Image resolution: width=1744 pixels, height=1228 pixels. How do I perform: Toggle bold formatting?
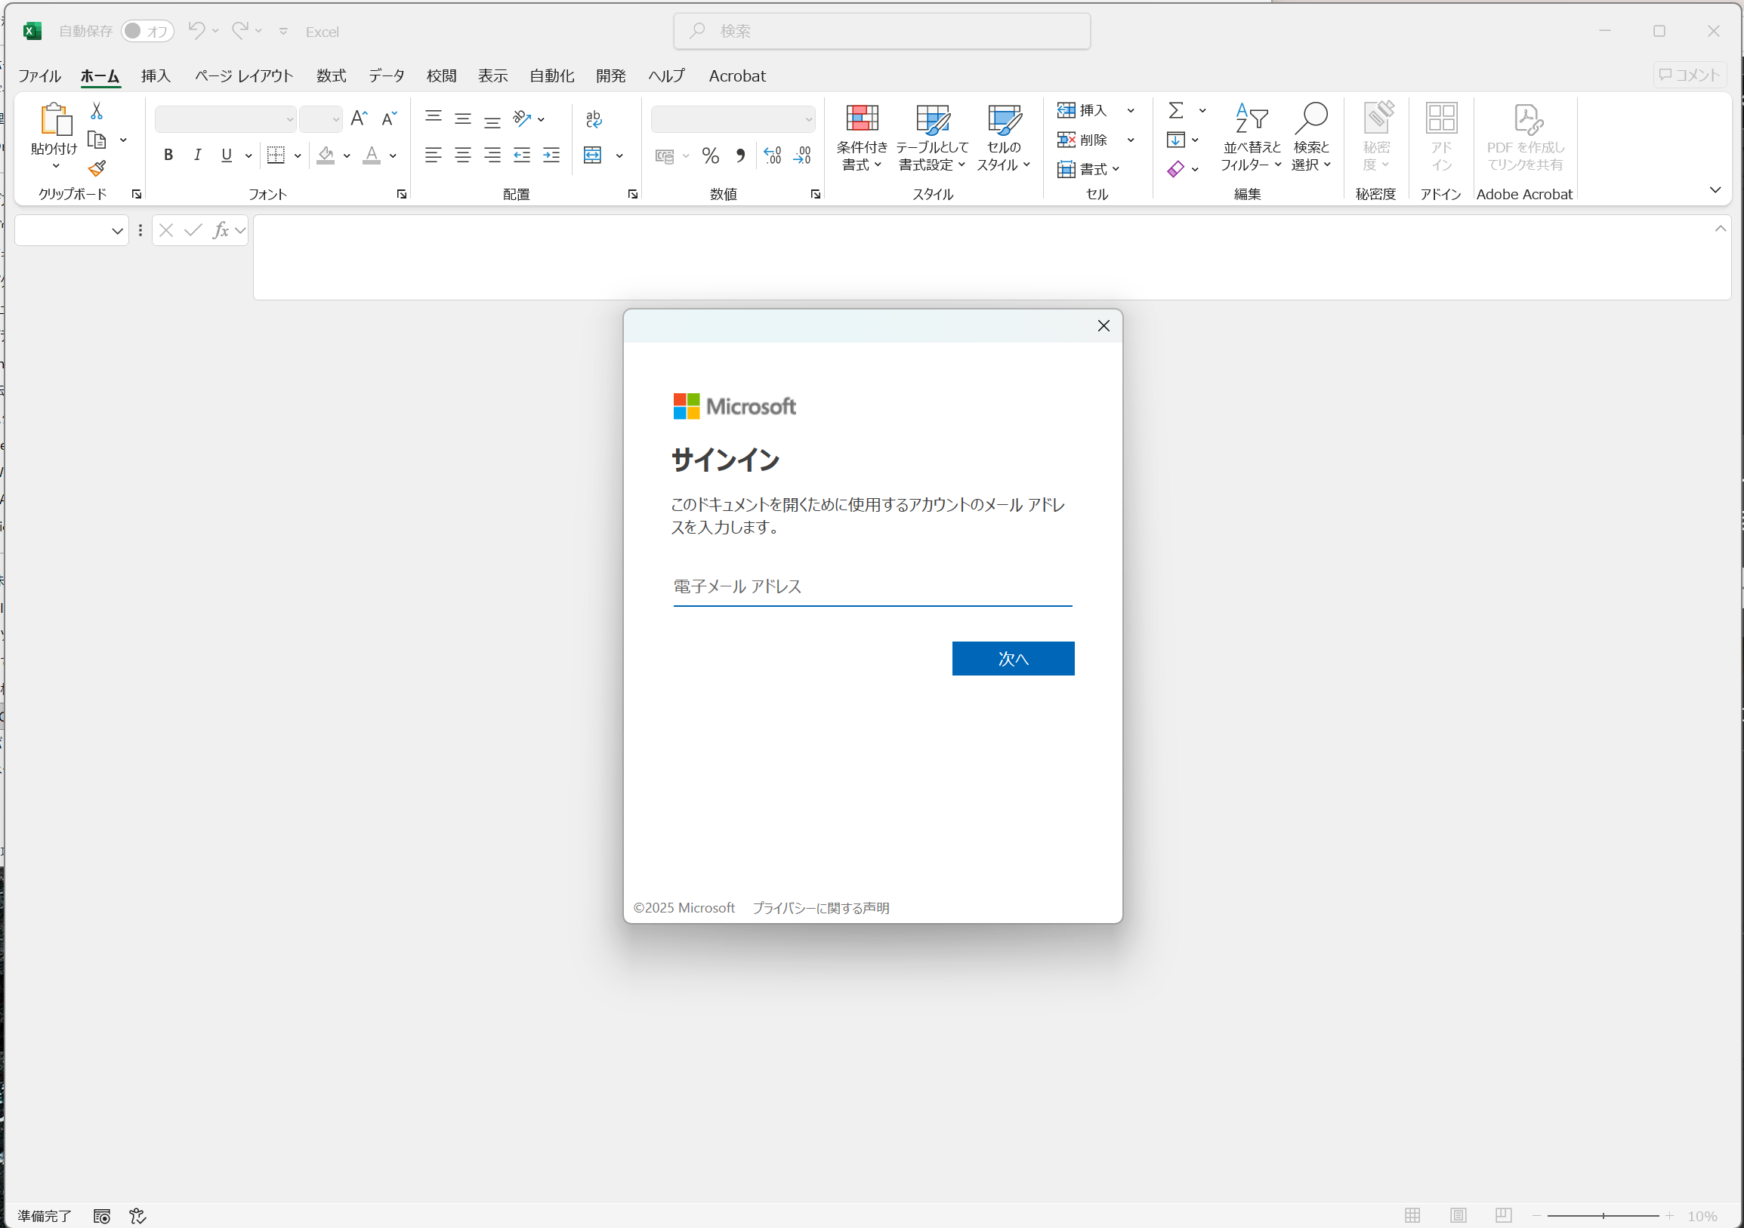[168, 155]
